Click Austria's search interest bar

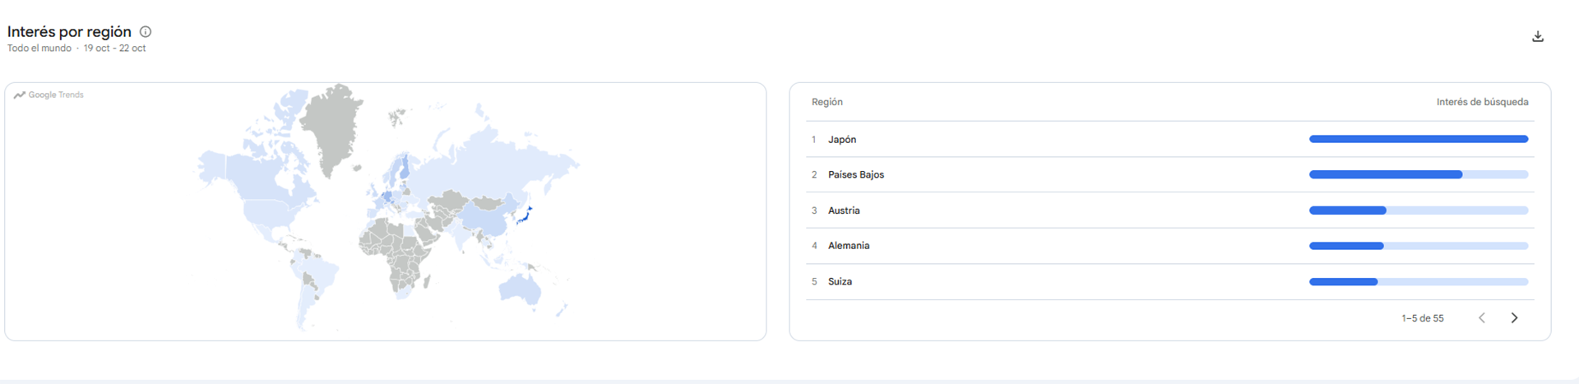point(1419,211)
